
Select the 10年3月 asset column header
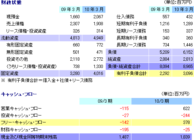(94, 10)
